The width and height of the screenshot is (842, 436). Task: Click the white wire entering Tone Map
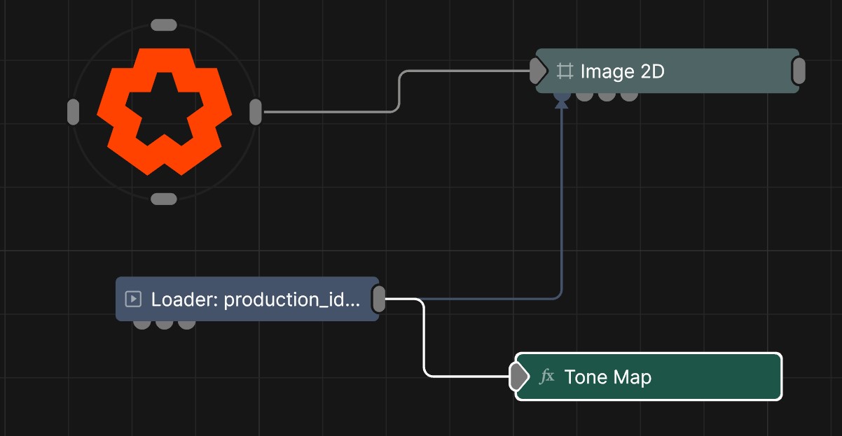[425, 343]
